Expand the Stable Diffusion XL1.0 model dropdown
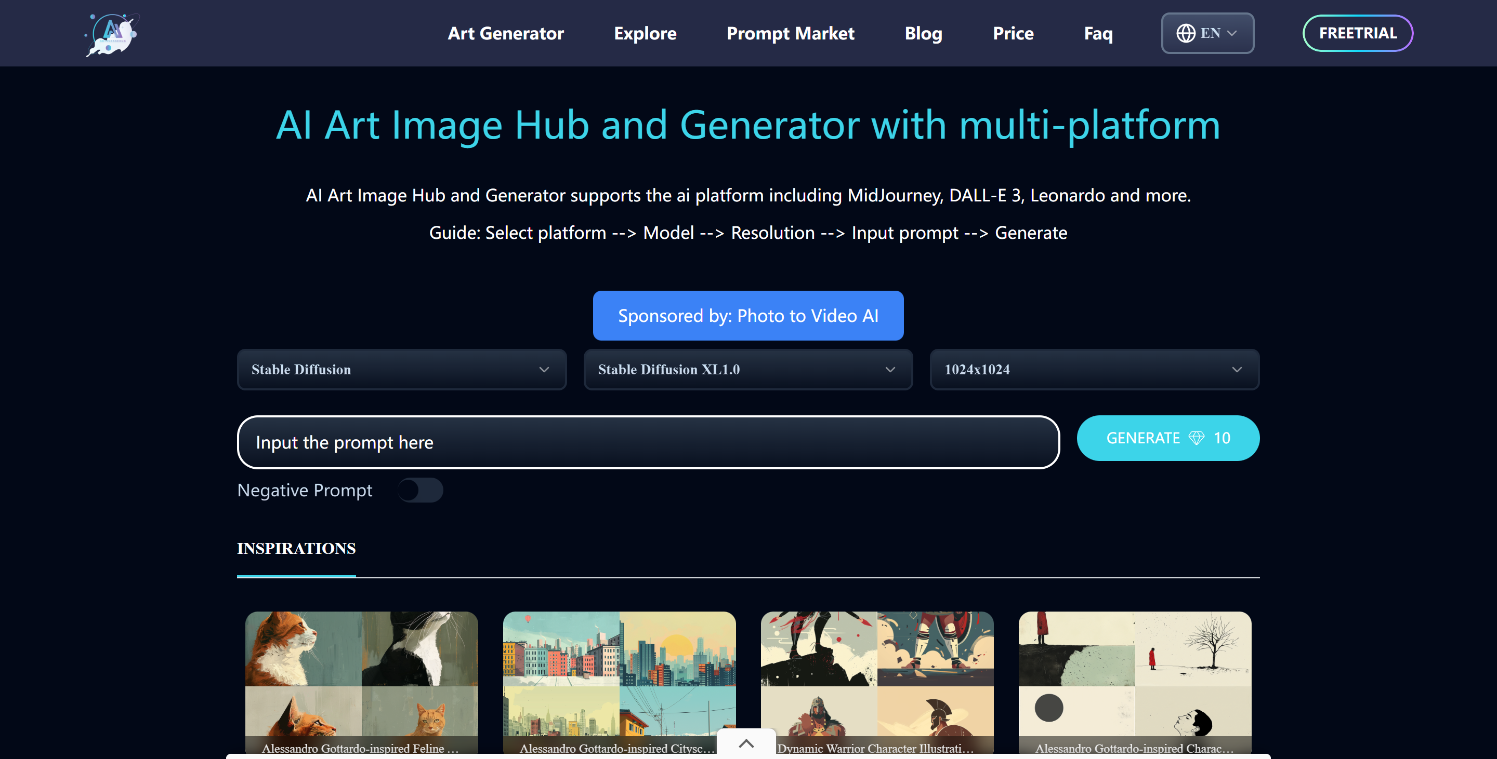This screenshot has width=1497, height=759. (747, 370)
